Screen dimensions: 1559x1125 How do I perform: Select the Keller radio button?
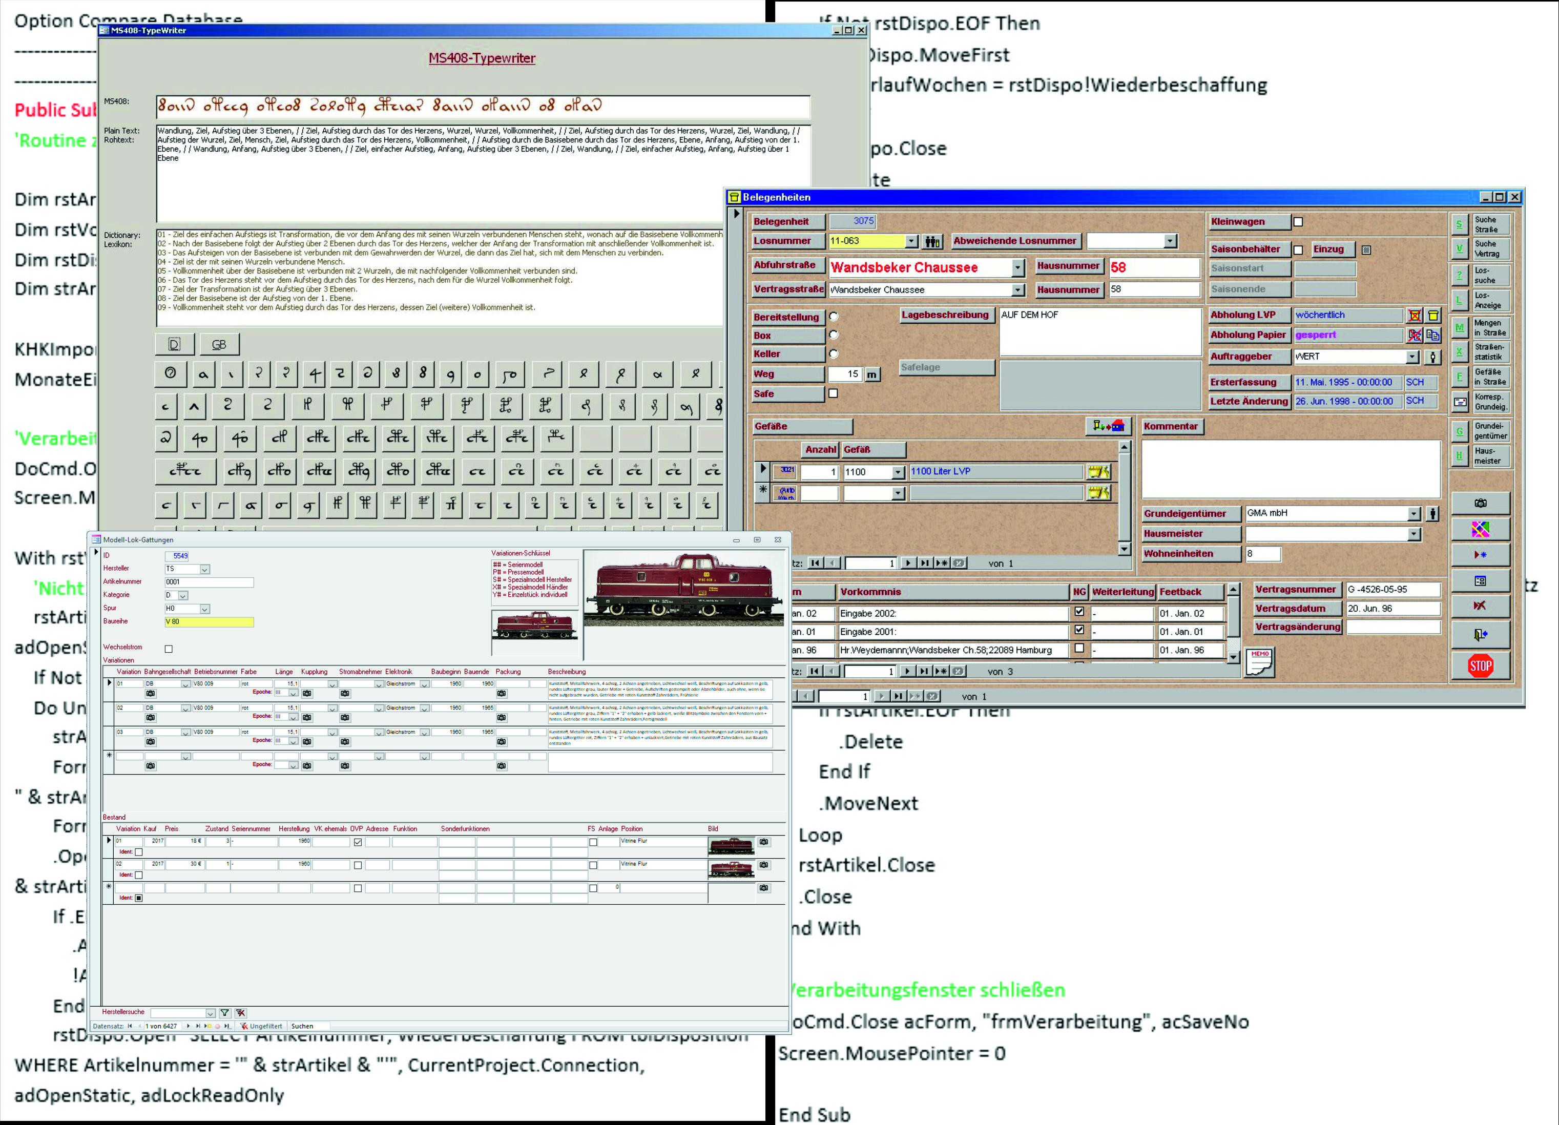point(834,354)
